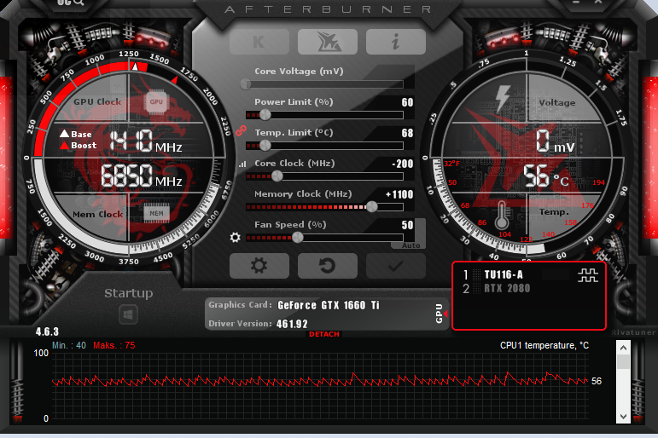The height and width of the screenshot is (438, 658).
Task: Click the fan settings gear next to Fan Speed
Action: click(235, 238)
